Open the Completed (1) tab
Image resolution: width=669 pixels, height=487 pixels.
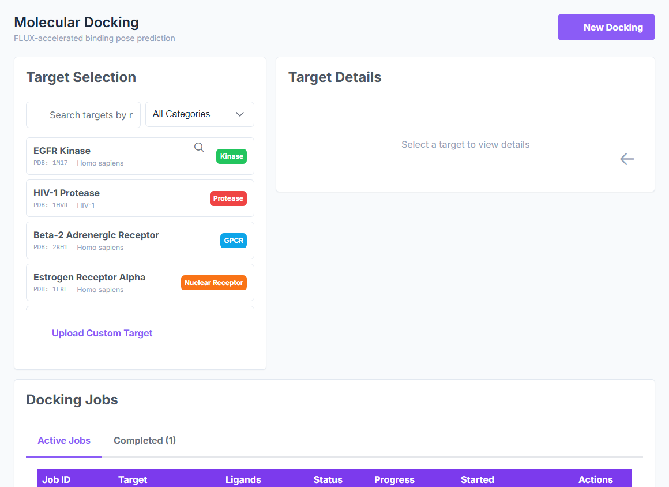click(145, 440)
